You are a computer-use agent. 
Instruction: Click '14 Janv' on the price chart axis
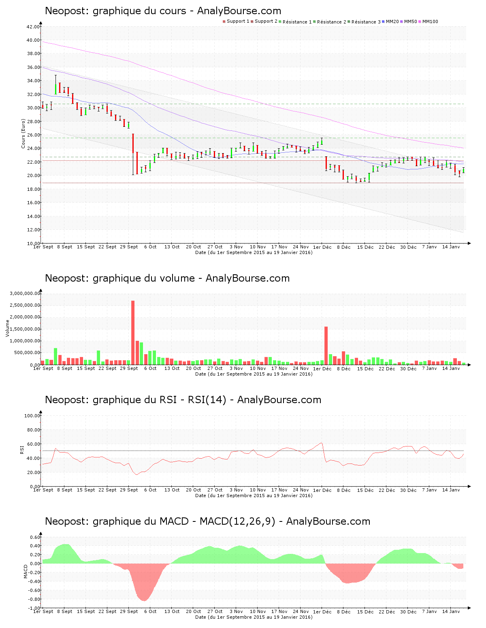pos(451,247)
